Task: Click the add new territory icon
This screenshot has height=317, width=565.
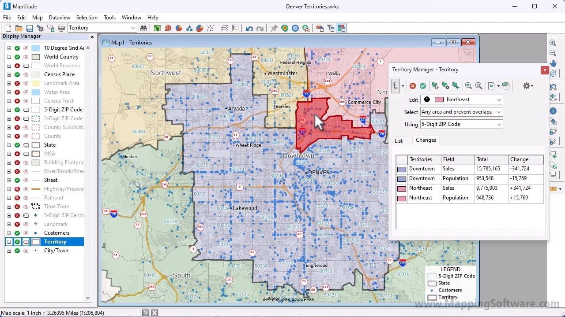Action: (456, 86)
